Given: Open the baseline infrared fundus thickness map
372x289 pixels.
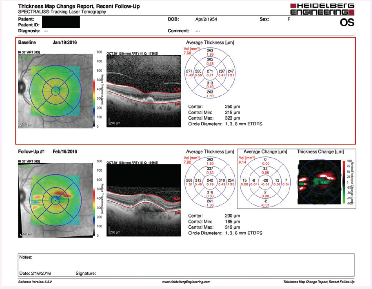Looking at the screenshot, I should 55,91.
